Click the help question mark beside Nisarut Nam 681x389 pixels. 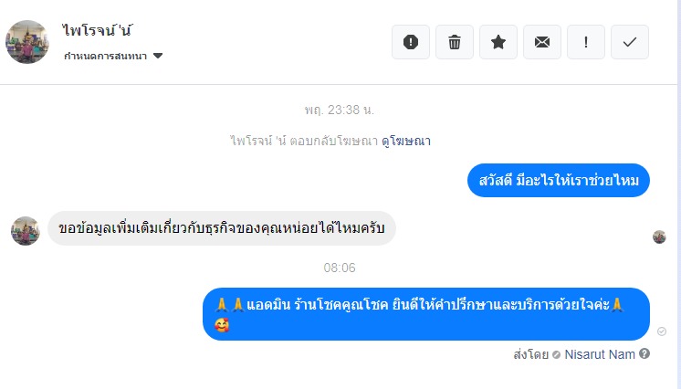click(644, 353)
